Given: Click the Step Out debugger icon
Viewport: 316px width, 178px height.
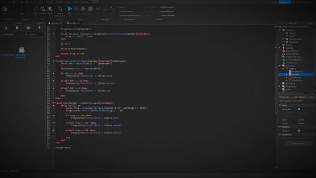Looking at the screenshot, I should [x=112, y=9].
